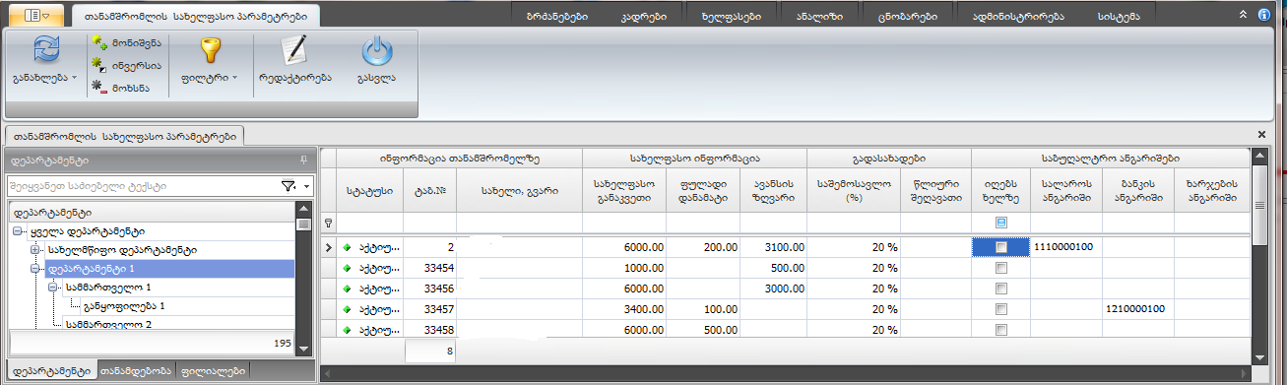Viewport: 1287px width, 385px height.
Task: Open the ფილტრი funnel filter tool
Action: 210,49
